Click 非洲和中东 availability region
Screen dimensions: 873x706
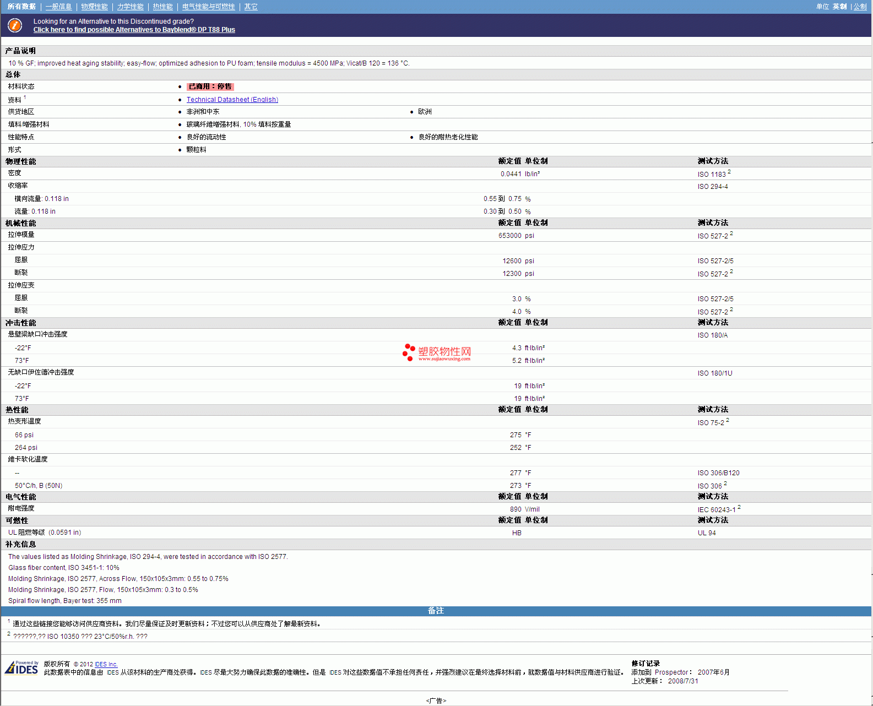pos(203,112)
